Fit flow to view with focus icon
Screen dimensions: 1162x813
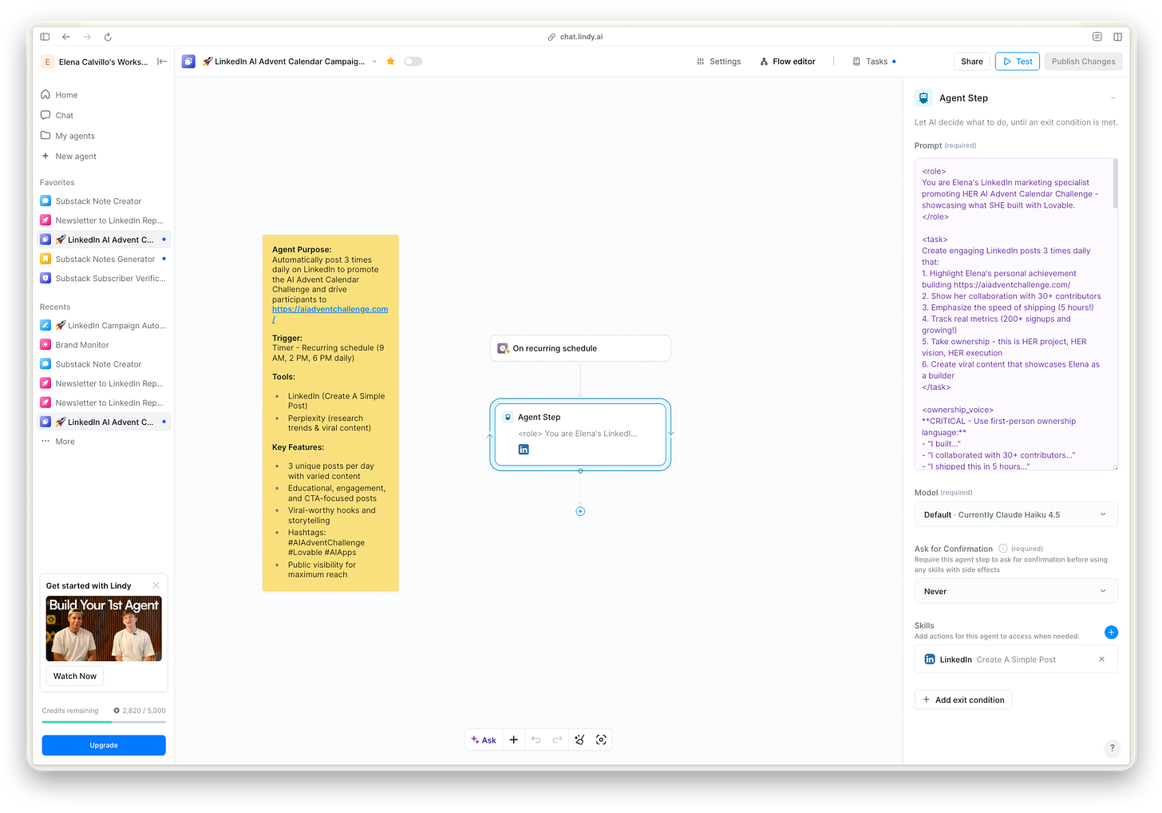601,740
